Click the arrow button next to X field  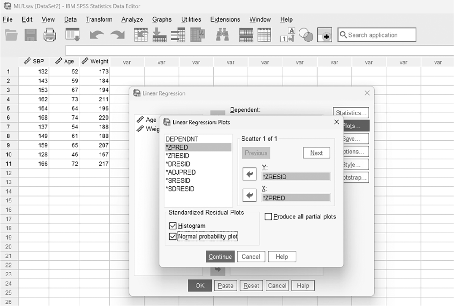[249, 196]
